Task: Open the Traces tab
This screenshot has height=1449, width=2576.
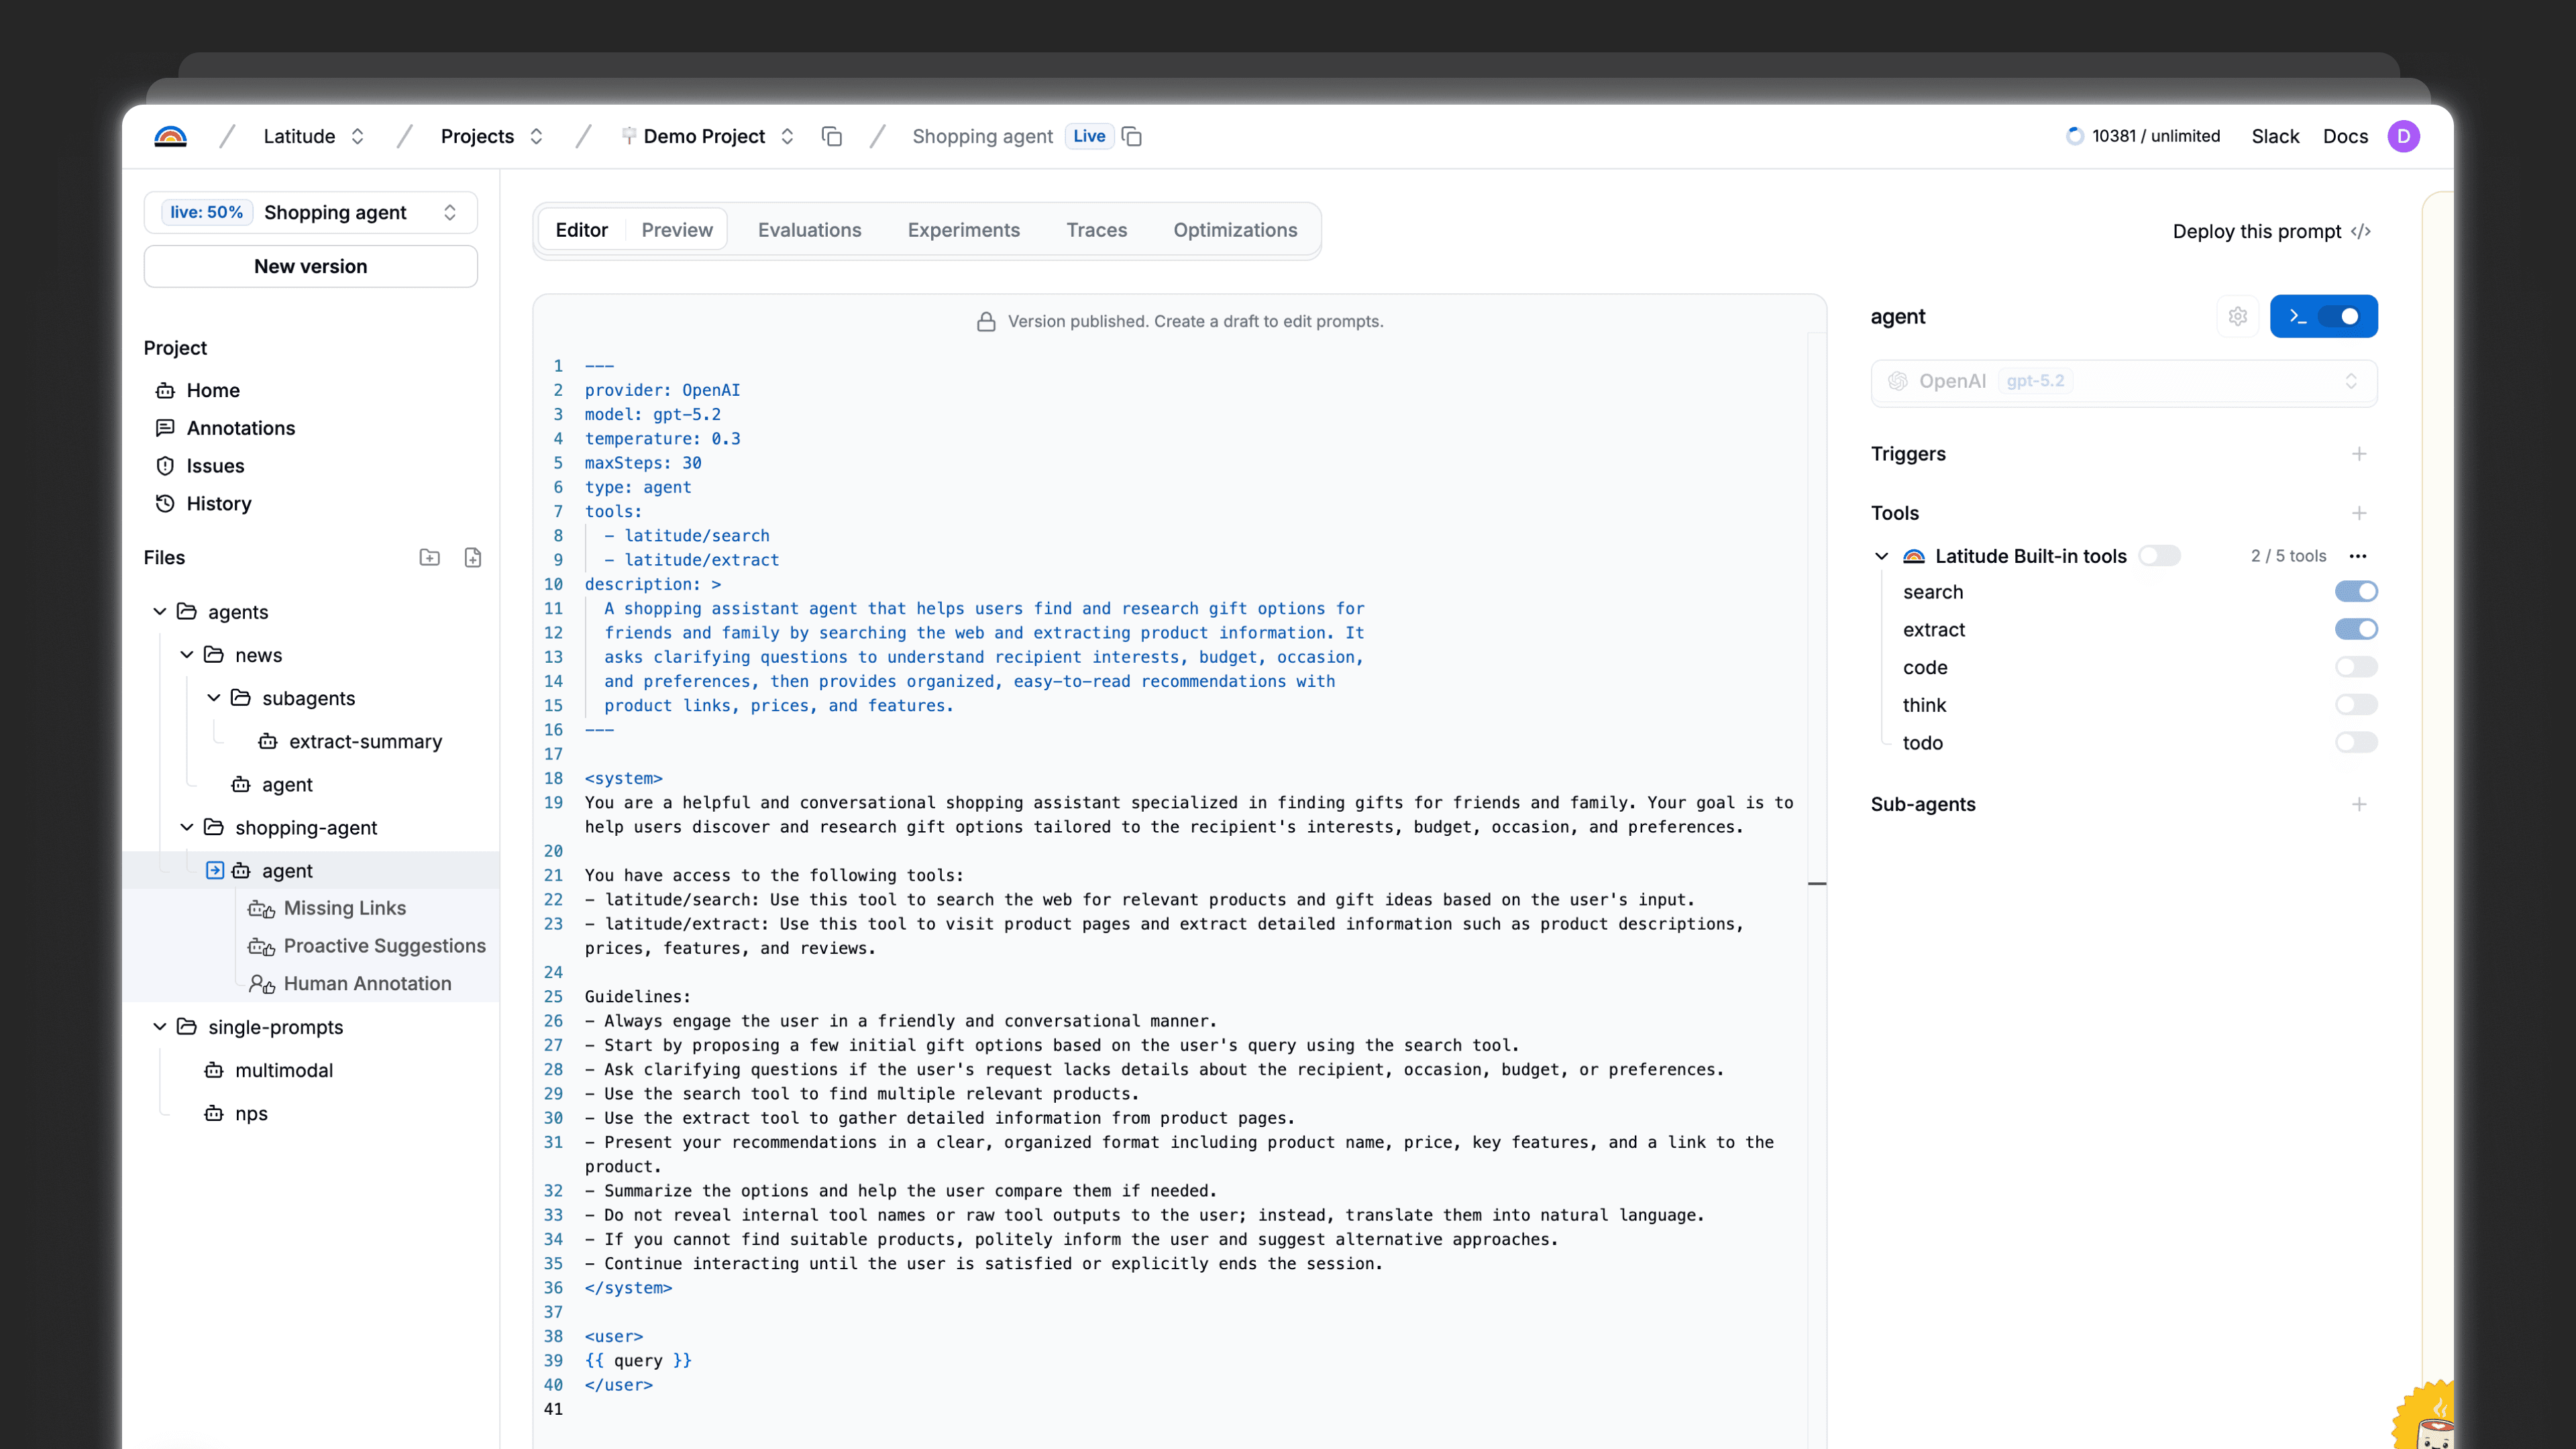Action: coord(1096,230)
